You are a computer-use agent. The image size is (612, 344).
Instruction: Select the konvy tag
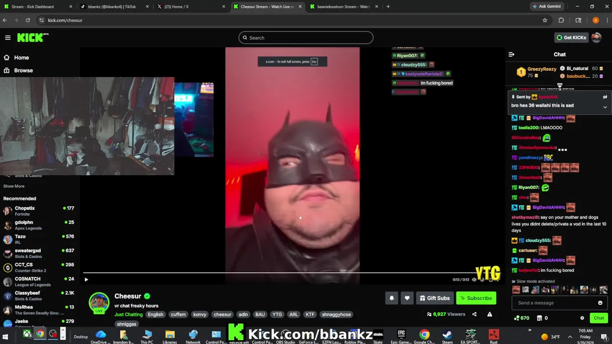pos(200,314)
